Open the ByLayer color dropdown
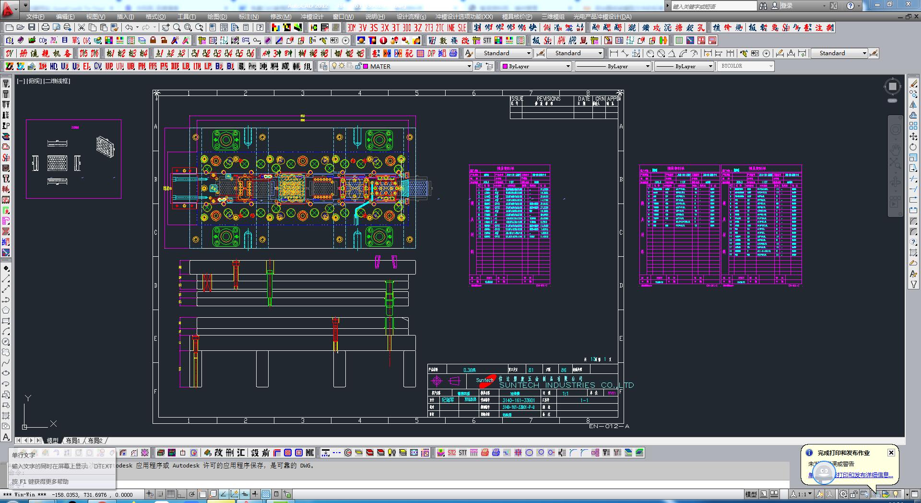This screenshot has width=921, height=503. point(568,66)
